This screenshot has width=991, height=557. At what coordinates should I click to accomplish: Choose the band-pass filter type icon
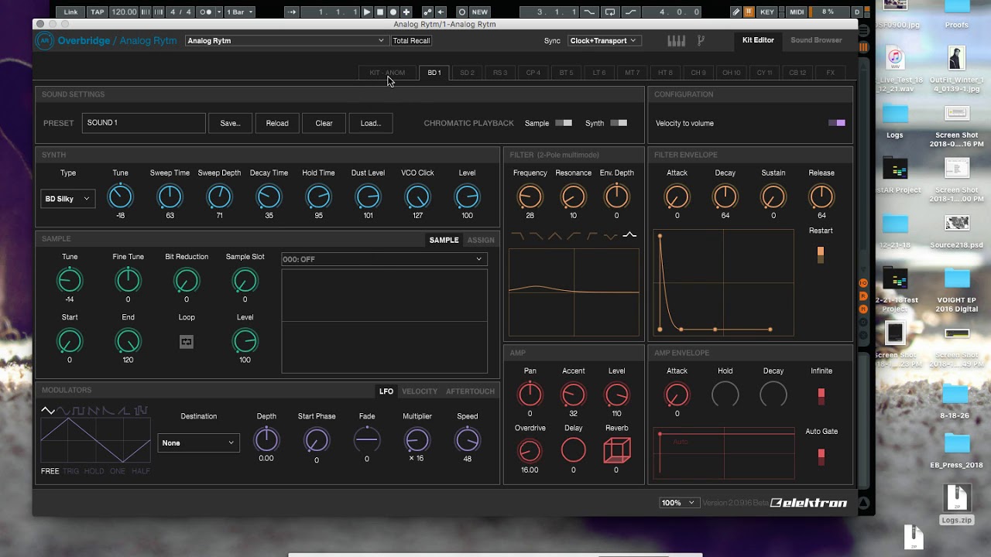click(554, 235)
